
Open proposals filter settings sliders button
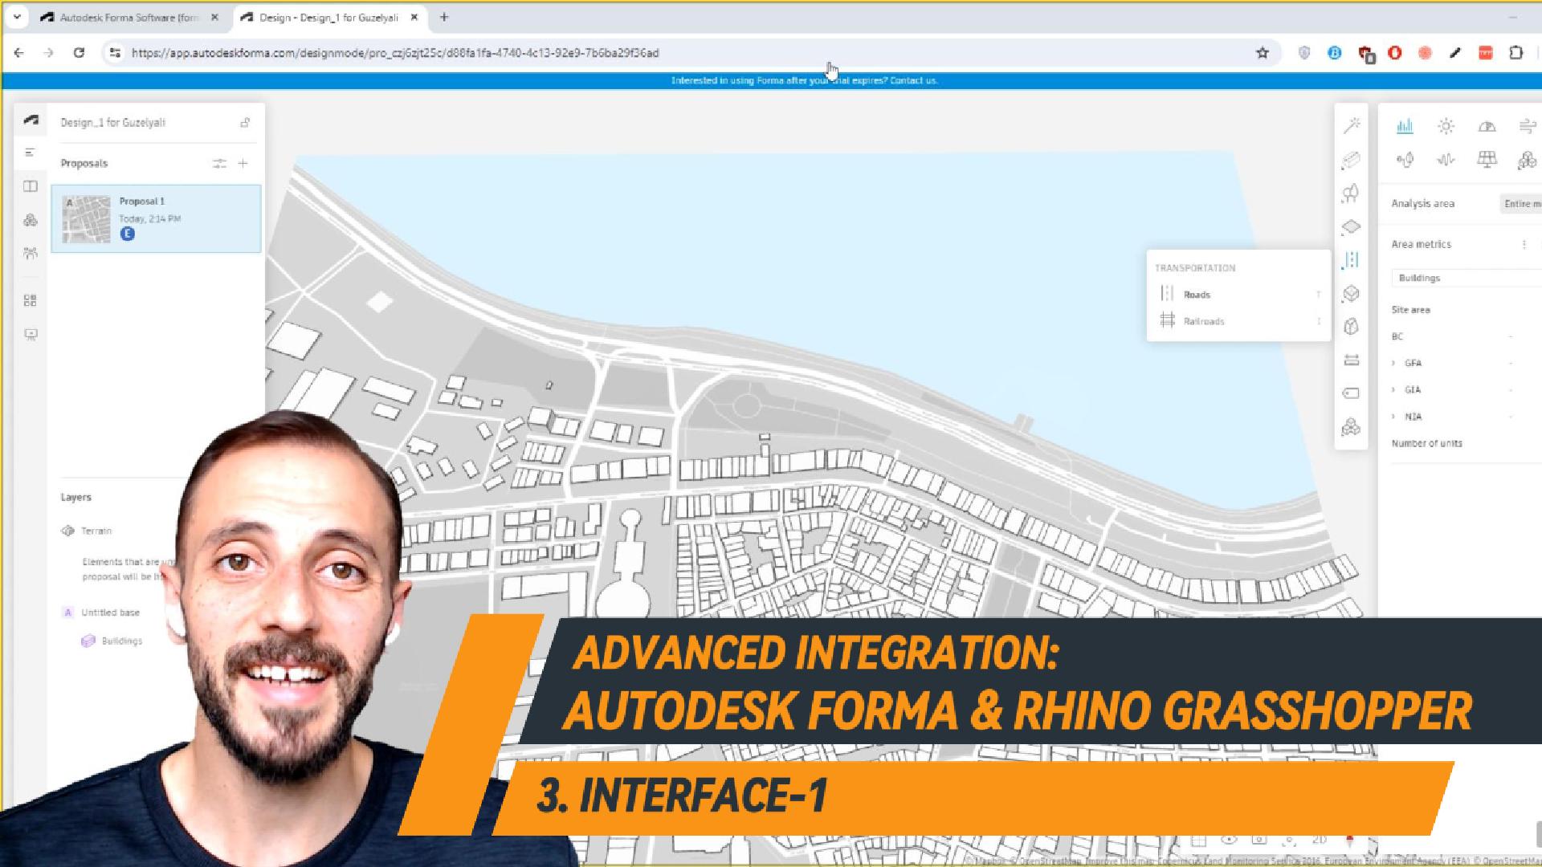point(219,163)
